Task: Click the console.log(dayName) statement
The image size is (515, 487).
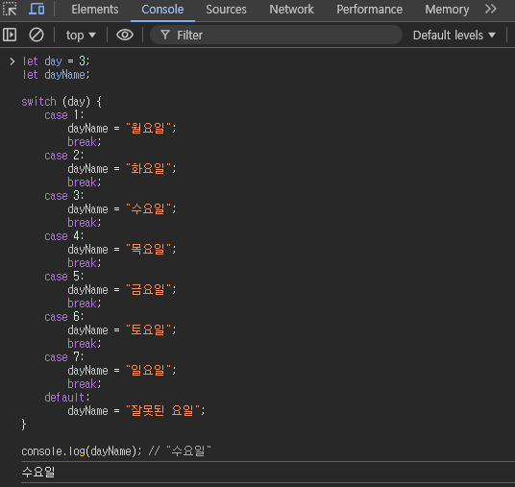Action: (x=82, y=451)
